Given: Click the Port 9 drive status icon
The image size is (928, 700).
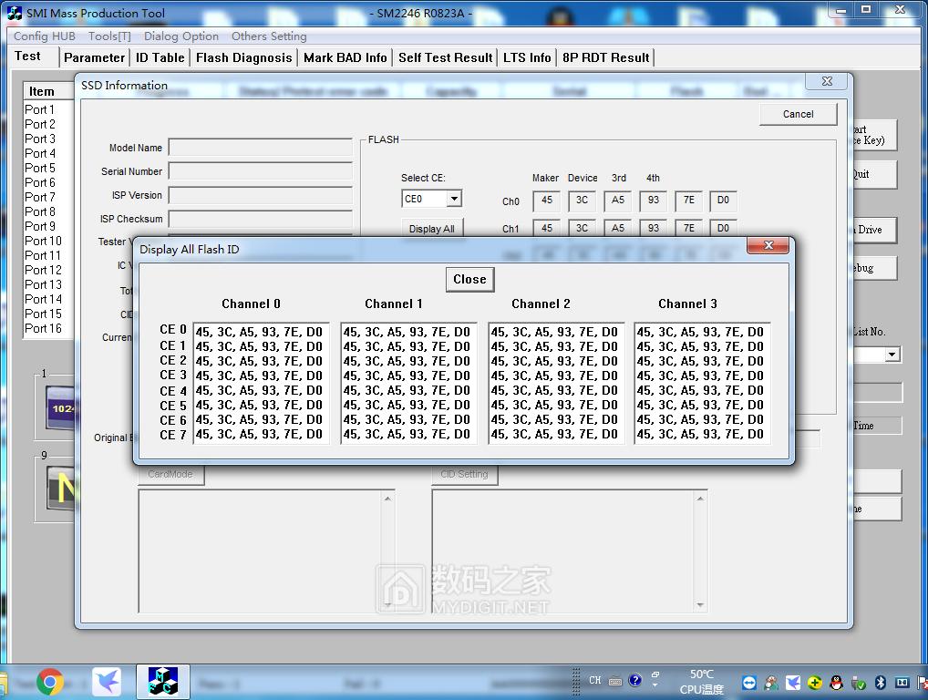Looking at the screenshot, I should pos(60,489).
